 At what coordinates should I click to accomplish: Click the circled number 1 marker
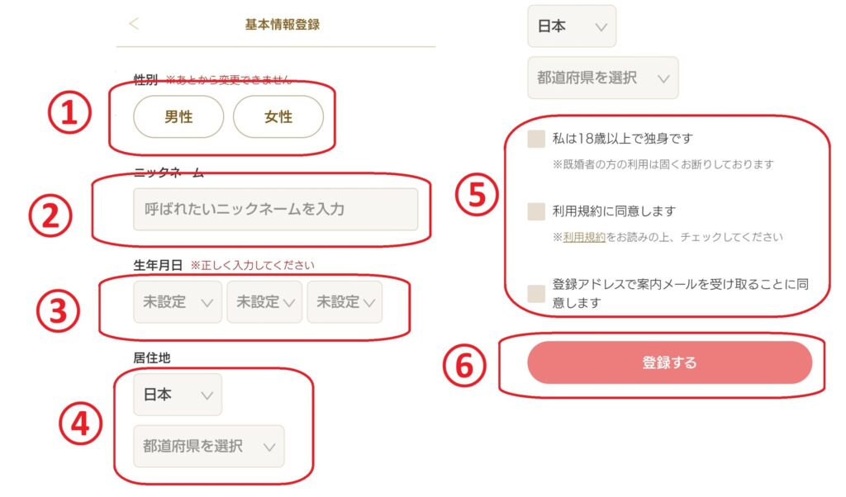tap(69, 116)
